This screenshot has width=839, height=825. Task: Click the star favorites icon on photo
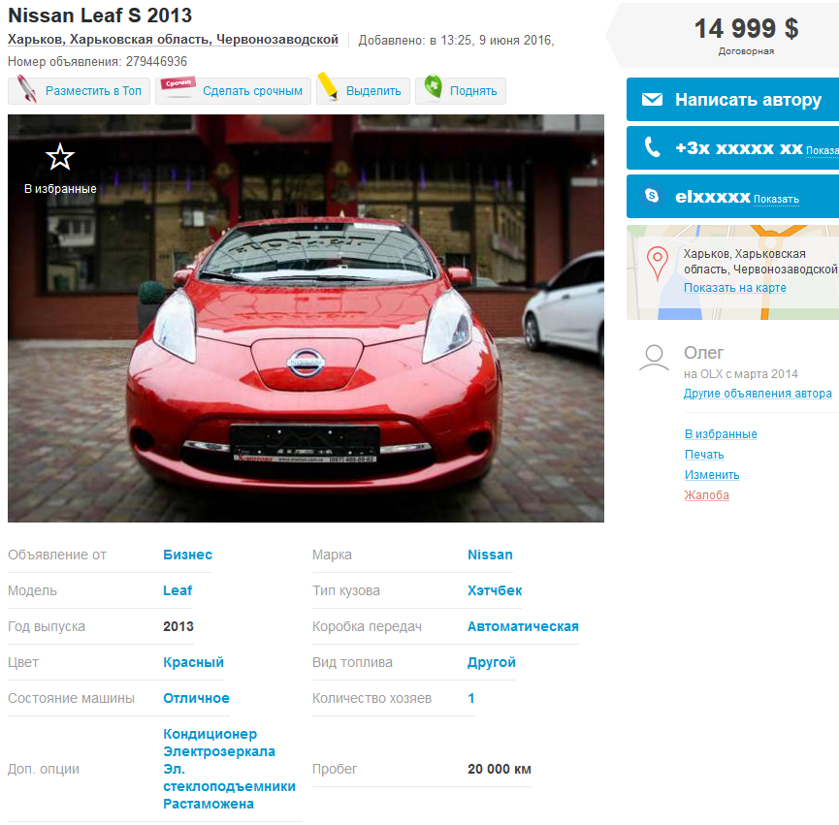coord(60,157)
